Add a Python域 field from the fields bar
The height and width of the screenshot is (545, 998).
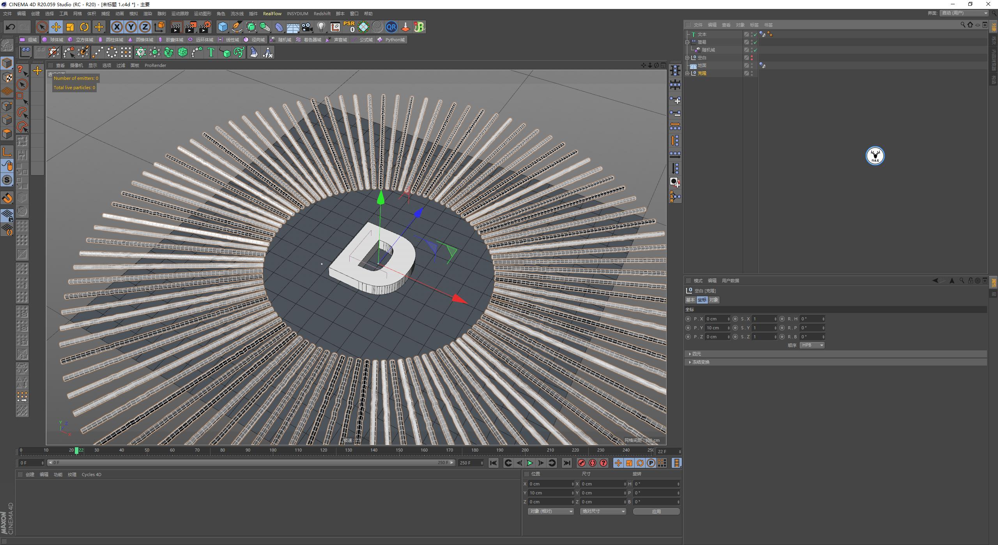[392, 39]
